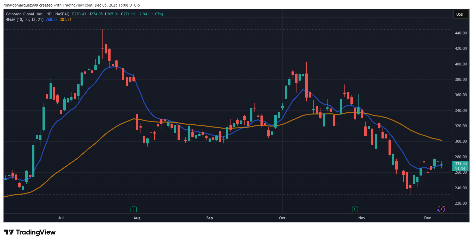Click the earnings E icon below November
473x242 pixels.
point(355,209)
